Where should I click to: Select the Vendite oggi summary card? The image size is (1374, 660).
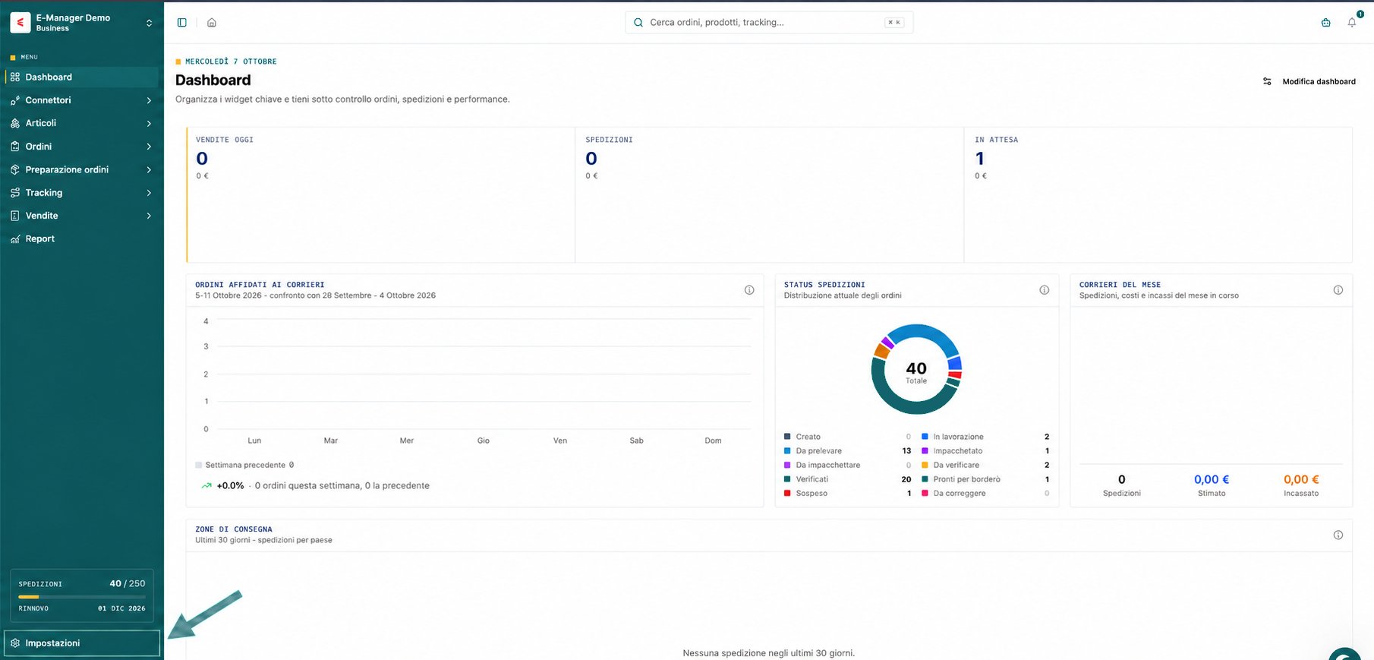pyautogui.click(x=380, y=194)
